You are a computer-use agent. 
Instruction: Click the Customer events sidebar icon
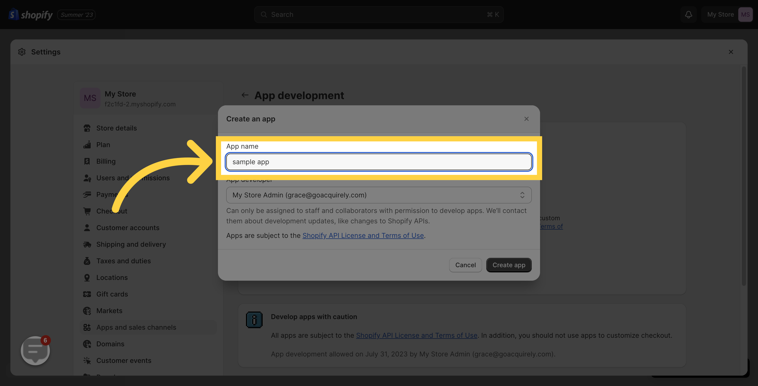[87, 360]
